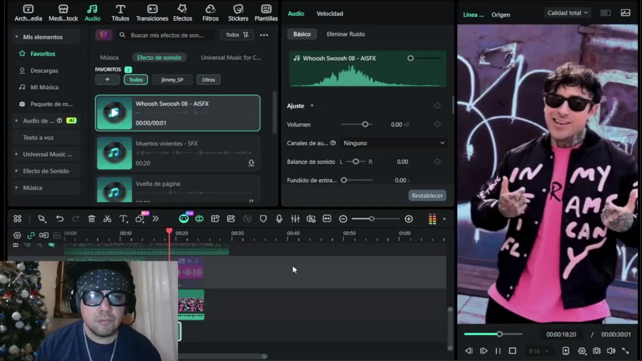Stop the preview playback
642x361 pixels.
coord(513,351)
